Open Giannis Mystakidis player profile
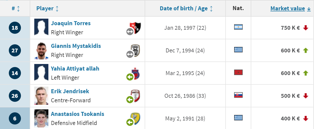Image resolution: width=314 pixels, height=129 pixels. (x=76, y=46)
